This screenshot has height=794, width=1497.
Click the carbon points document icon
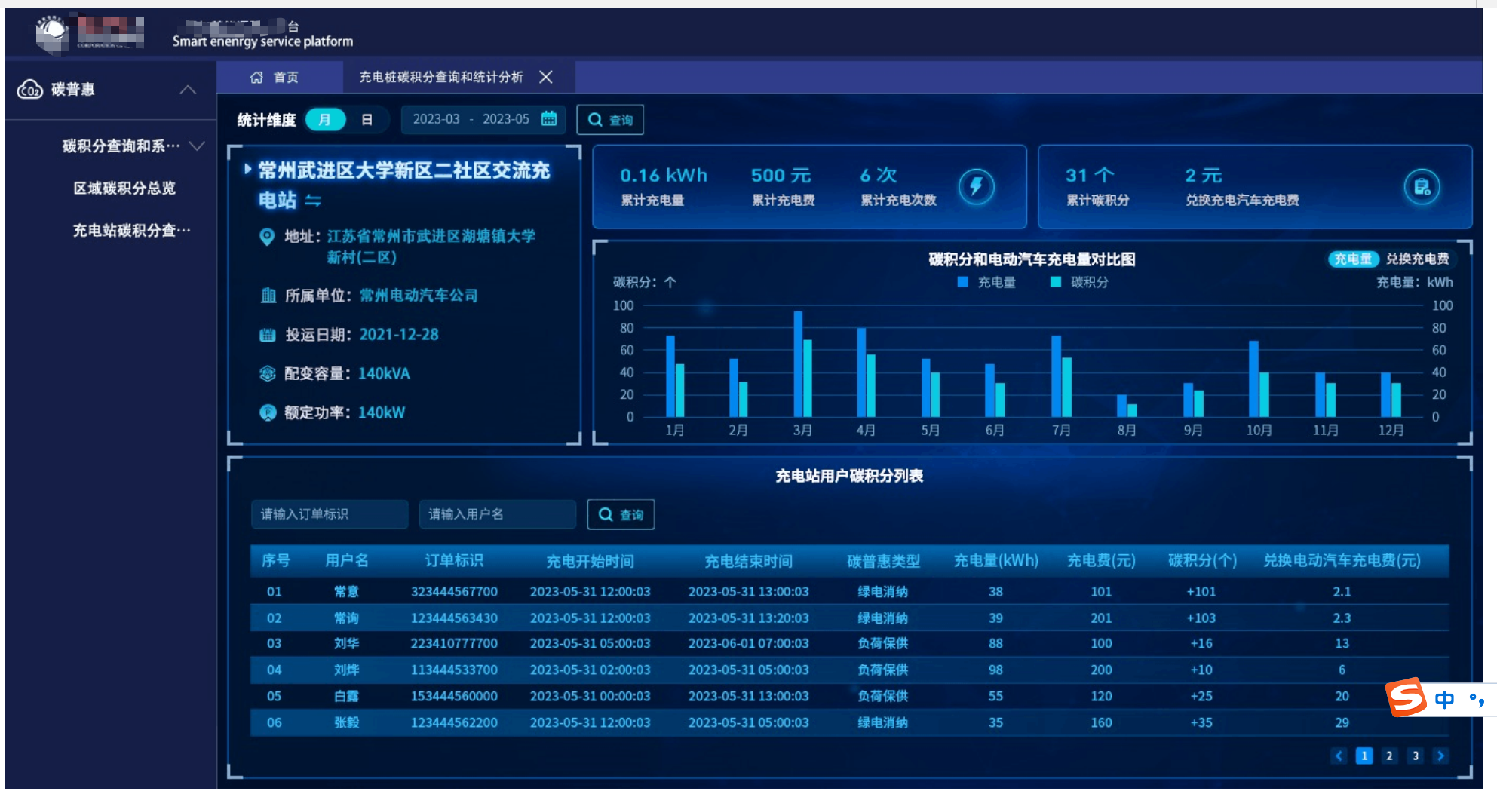[1422, 186]
